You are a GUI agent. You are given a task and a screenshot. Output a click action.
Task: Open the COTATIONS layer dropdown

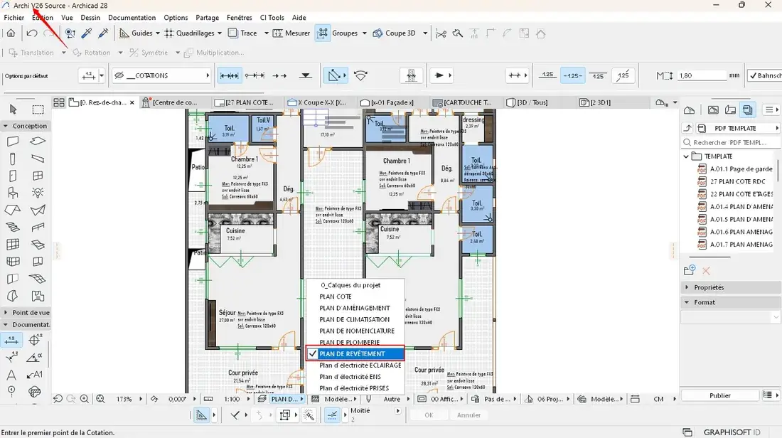pyautogui.click(x=161, y=75)
